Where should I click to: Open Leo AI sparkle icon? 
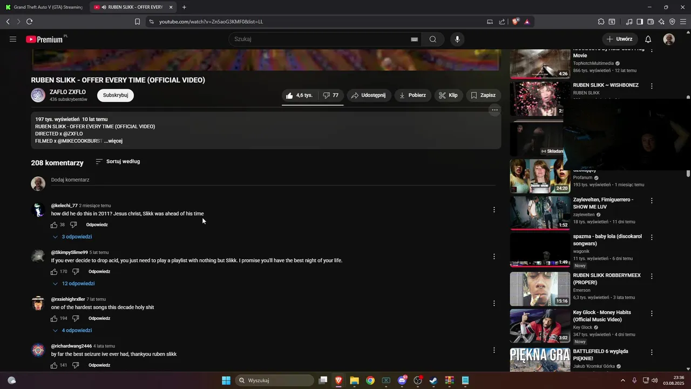(661, 22)
